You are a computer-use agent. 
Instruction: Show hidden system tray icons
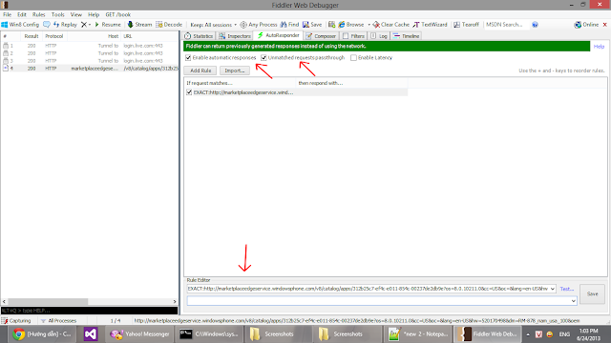pos(528,334)
